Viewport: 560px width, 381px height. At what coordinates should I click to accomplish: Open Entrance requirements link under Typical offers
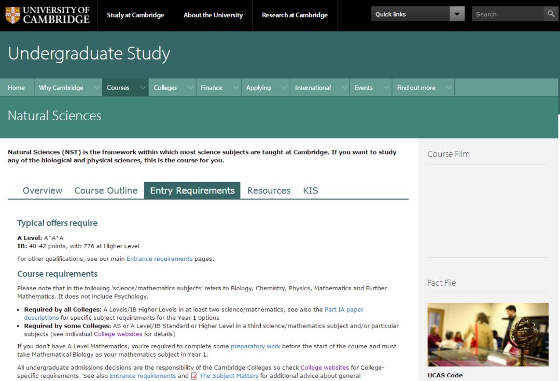(159, 259)
